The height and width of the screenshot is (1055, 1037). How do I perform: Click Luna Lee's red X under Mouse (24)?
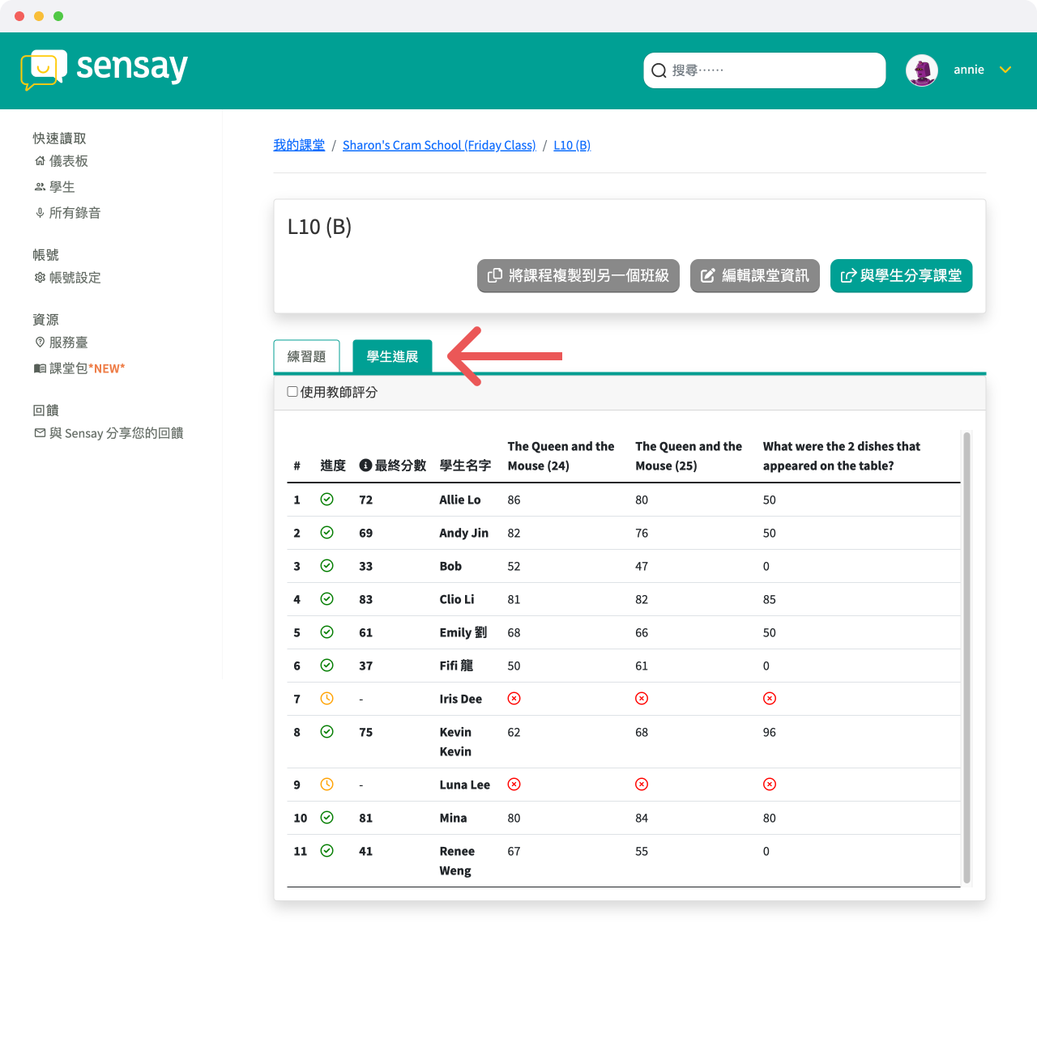tap(514, 785)
